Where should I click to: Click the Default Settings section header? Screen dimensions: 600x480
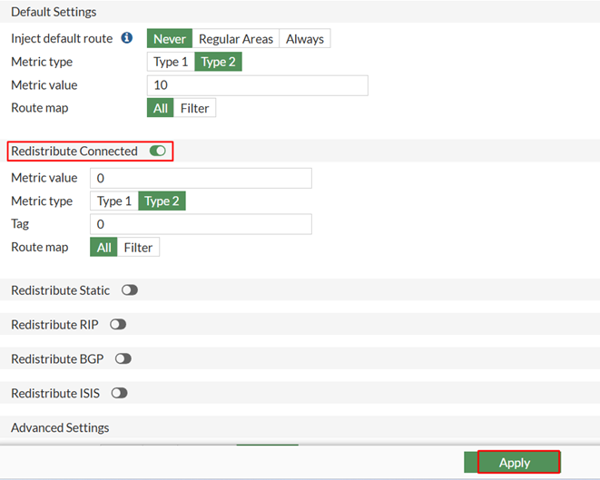(x=300, y=12)
